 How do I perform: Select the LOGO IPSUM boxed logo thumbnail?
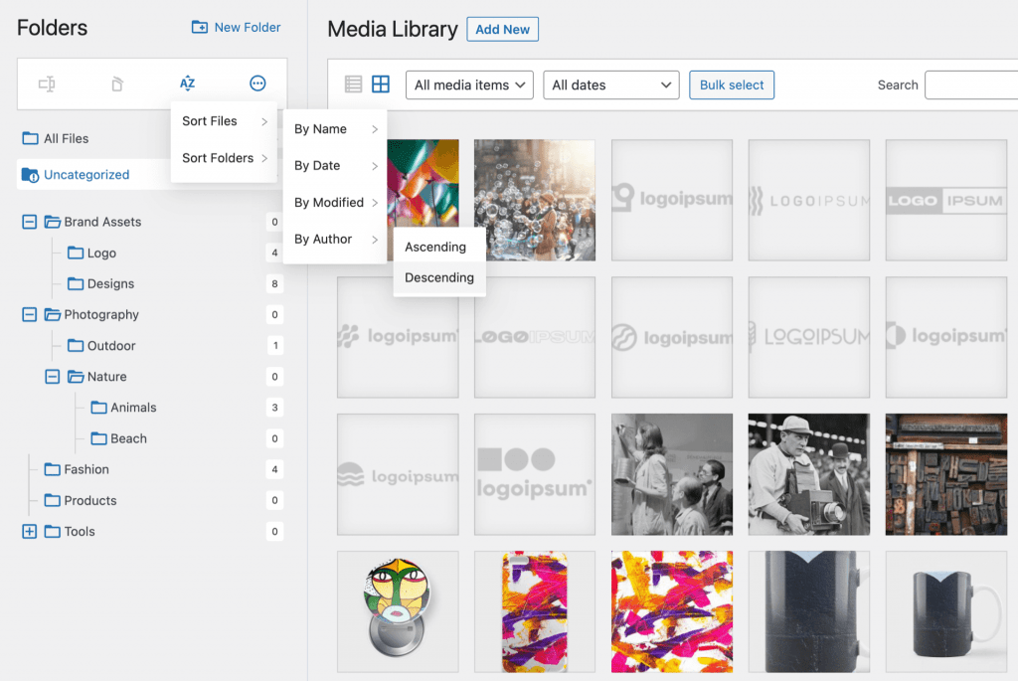coord(946,200)
